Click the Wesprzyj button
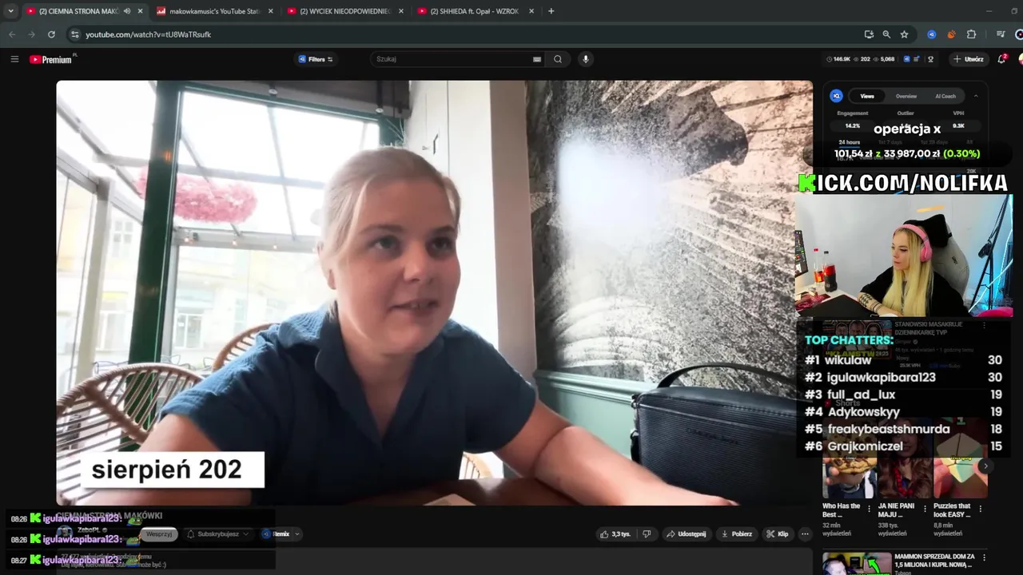 pyautogui.click(x=159, y=534)
